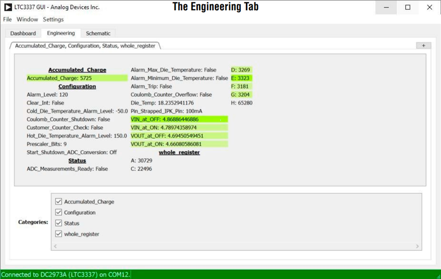This screenshot has height=279, width=441.
Task: Click the left scroll arrow in Categories
Action: point(55,246)
